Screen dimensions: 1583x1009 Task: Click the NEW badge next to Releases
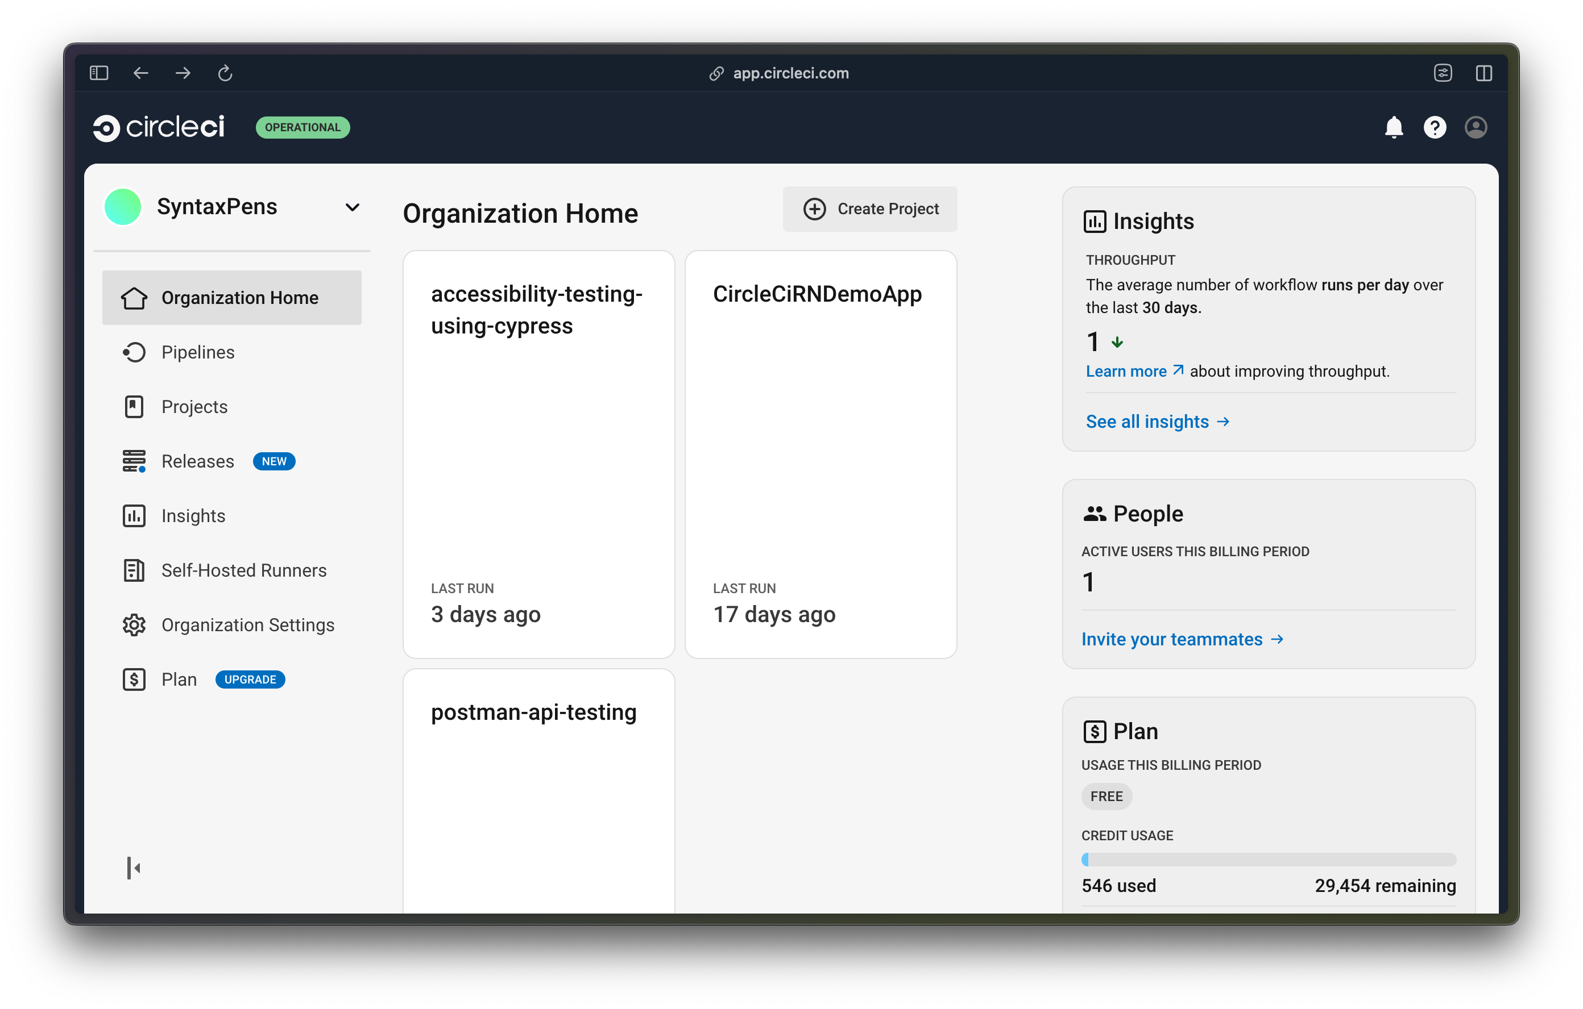pyautogui.click(x=274, y=461)
